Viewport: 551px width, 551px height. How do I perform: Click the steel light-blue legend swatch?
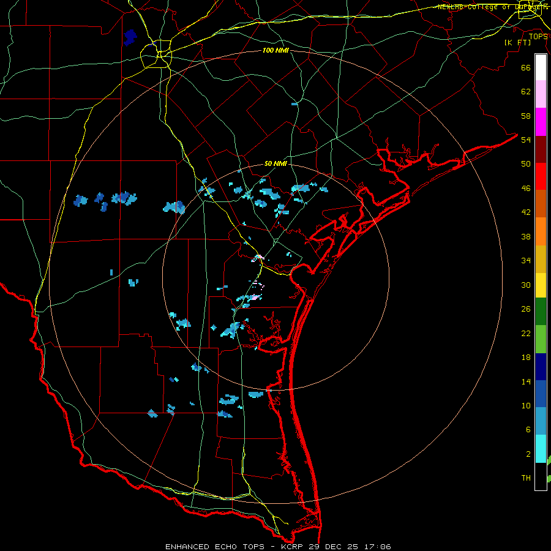(541, 421)
